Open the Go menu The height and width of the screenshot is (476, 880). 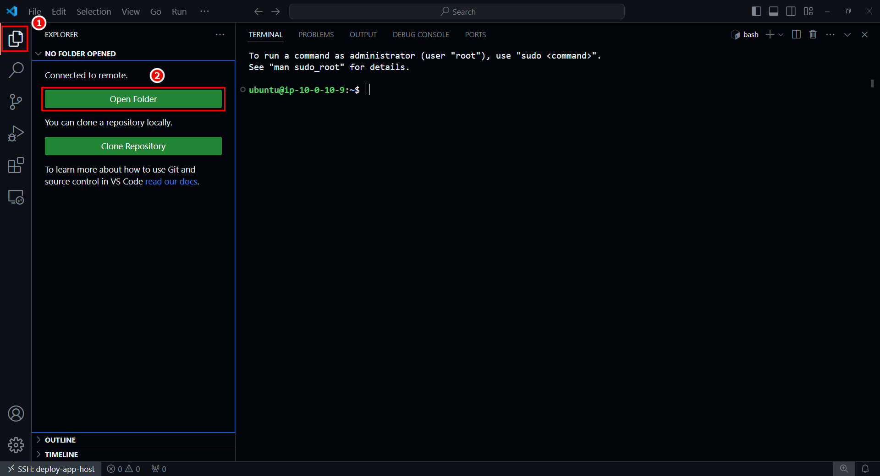156,11
